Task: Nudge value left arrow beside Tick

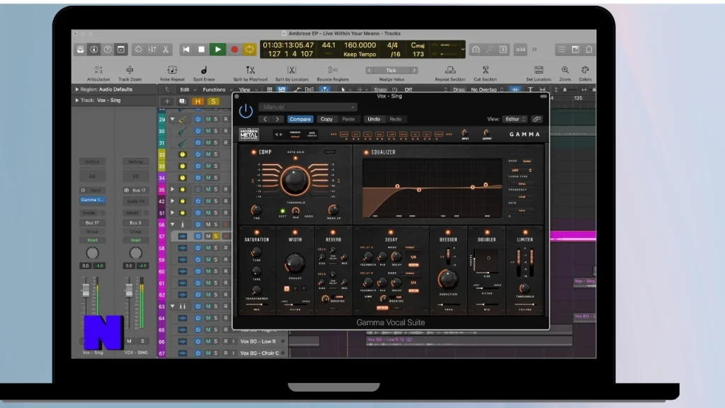Action: [369, 70]
